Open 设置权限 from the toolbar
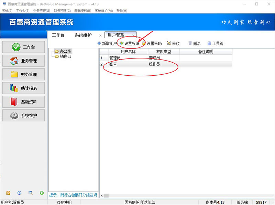The width and height of the screenshot is (275, 205). [x=130, y=43]
